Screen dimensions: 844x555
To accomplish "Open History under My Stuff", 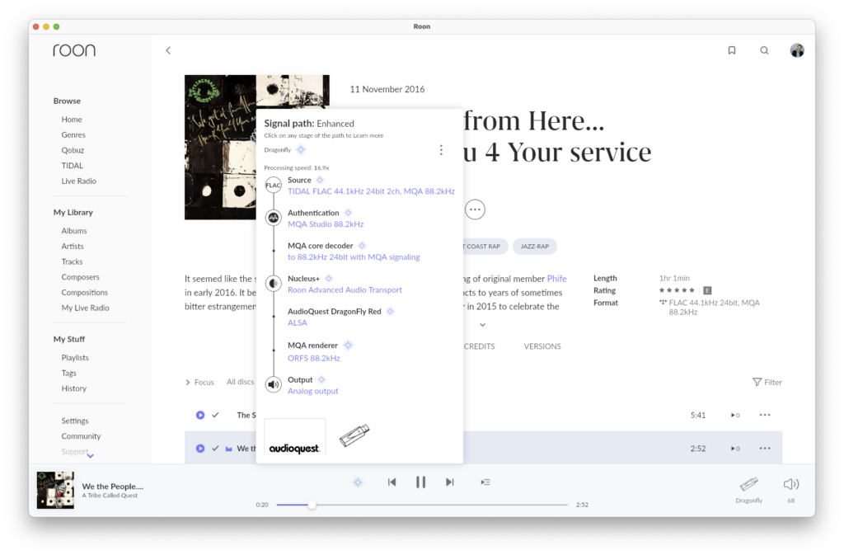I will point(73,388).
